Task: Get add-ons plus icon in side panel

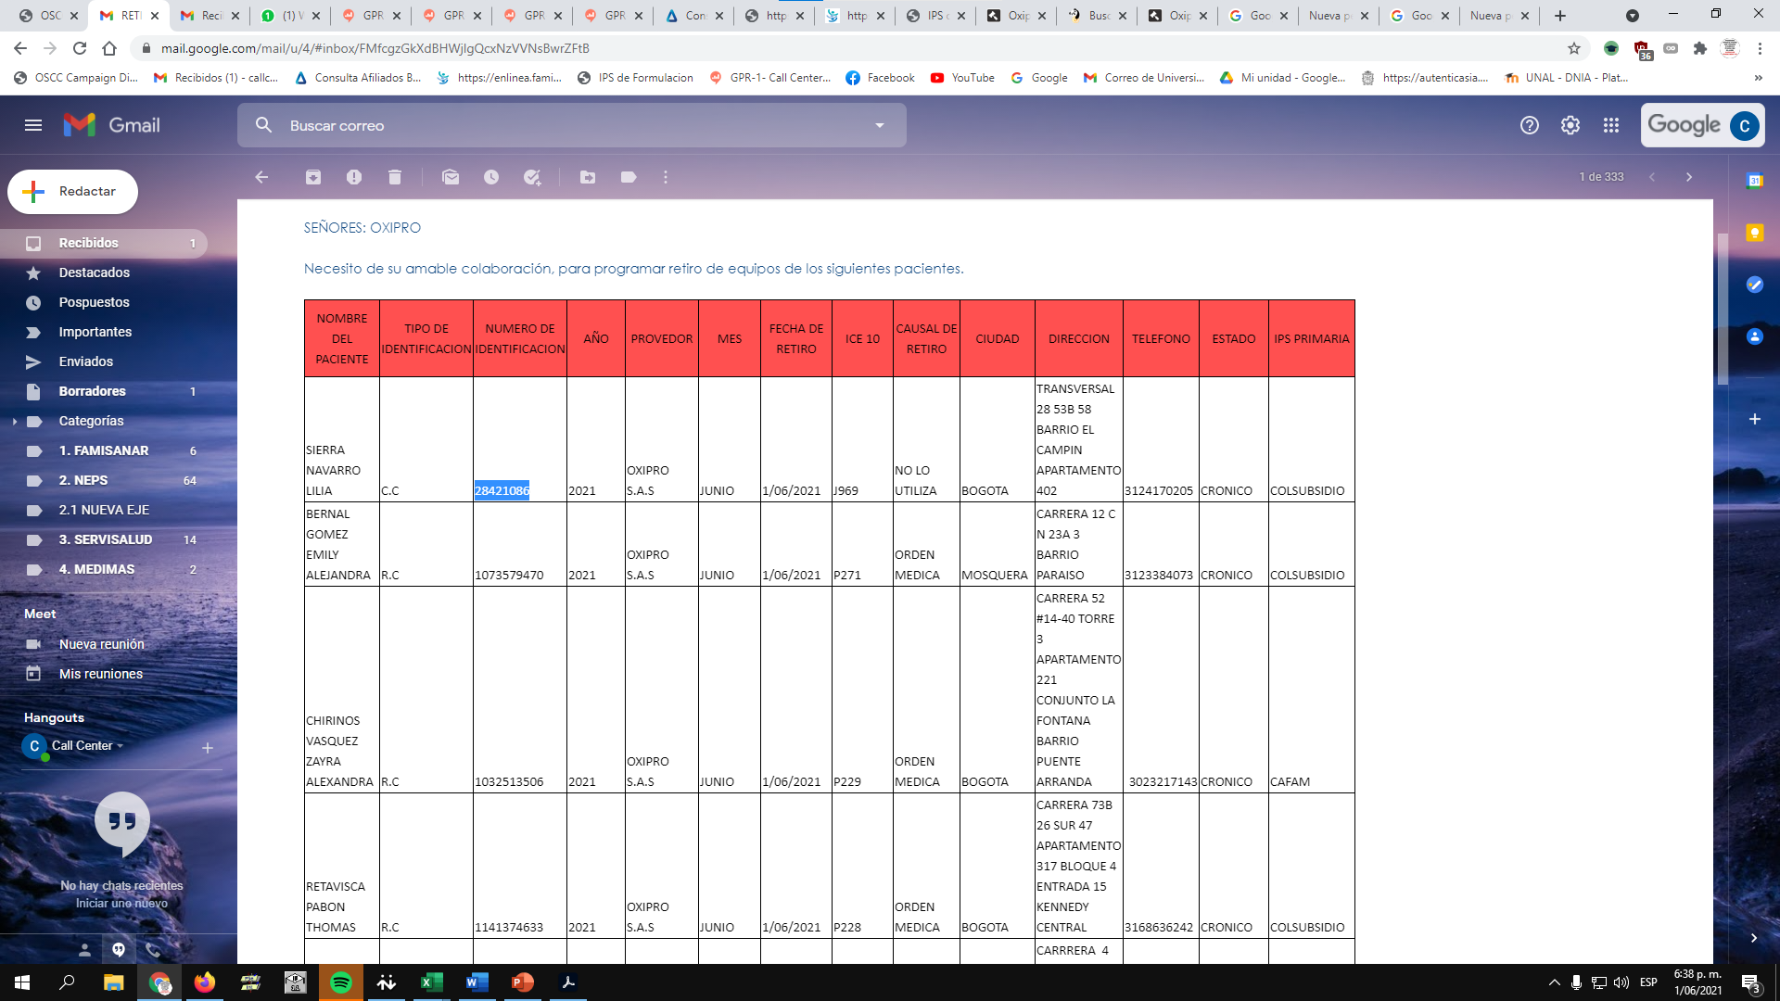Action: [1755, 419]
